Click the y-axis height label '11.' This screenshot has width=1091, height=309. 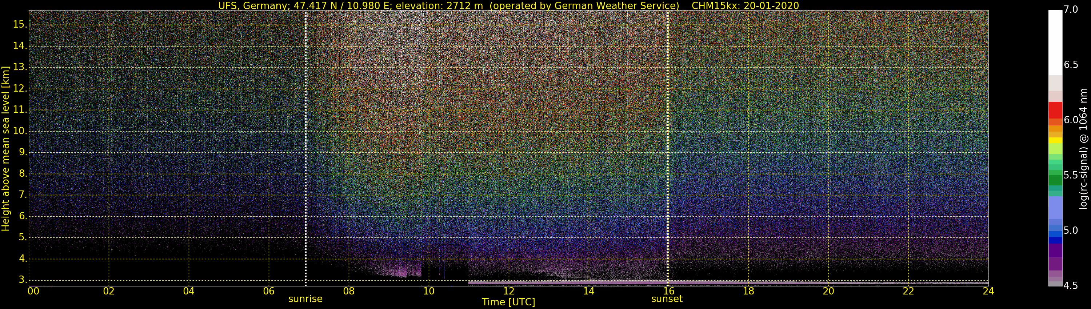pyautogui.click(x=20, y=110)
